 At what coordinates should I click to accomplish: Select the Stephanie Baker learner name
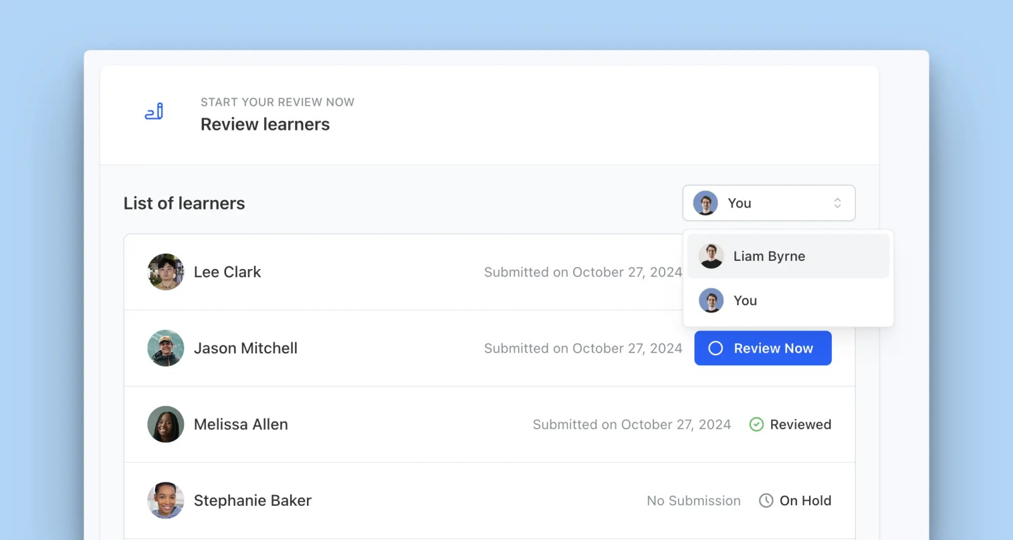(x=253, y=501)
